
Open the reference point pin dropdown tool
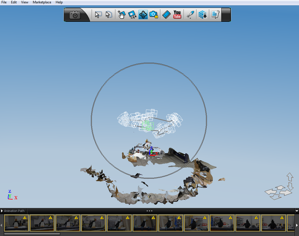190,15
